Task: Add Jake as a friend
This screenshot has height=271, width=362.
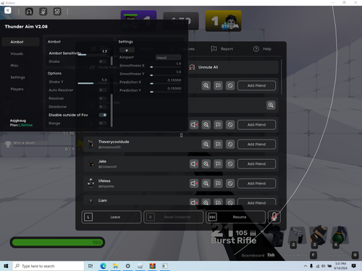Action: point(256,164)
